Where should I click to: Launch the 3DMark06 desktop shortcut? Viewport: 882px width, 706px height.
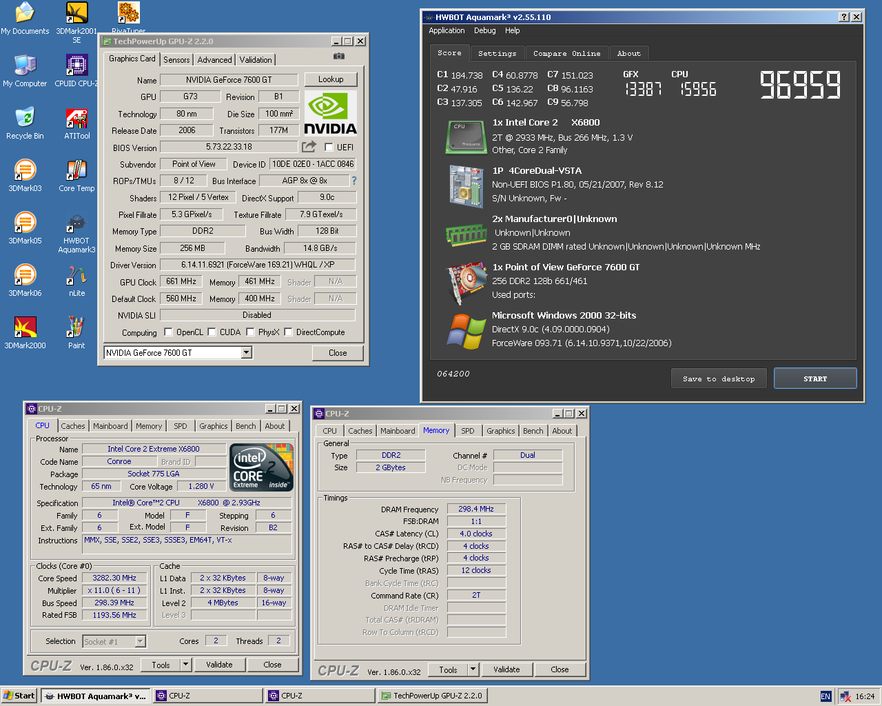click(25, 281)
